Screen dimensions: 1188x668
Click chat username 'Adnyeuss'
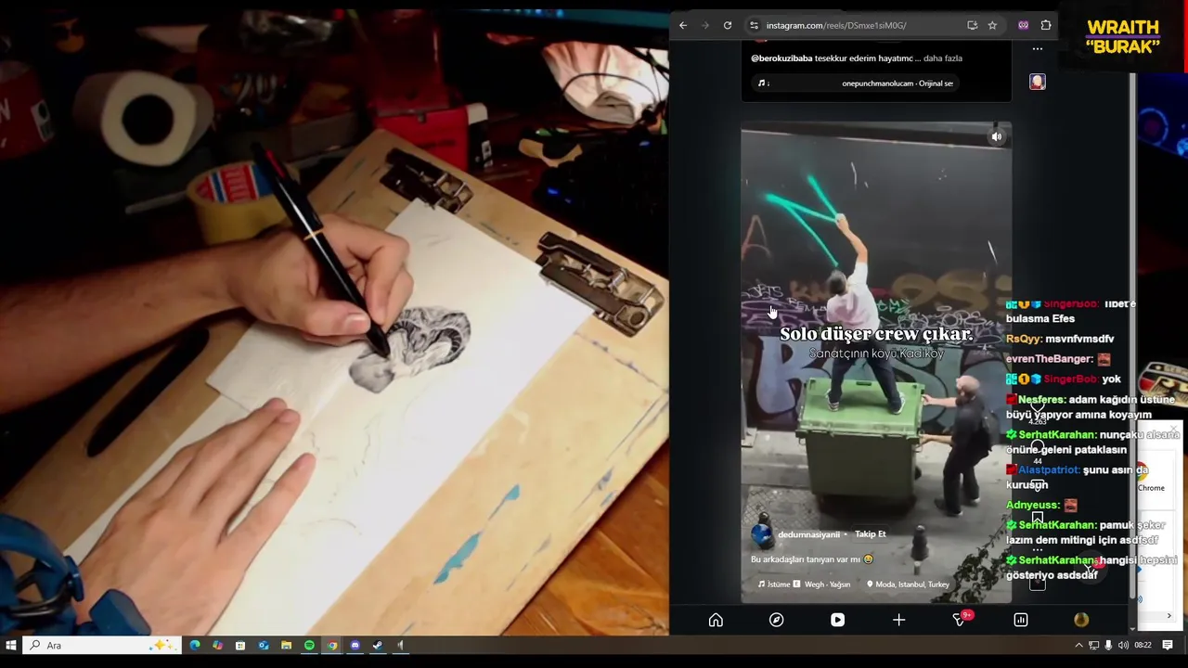click(1032, 506)
